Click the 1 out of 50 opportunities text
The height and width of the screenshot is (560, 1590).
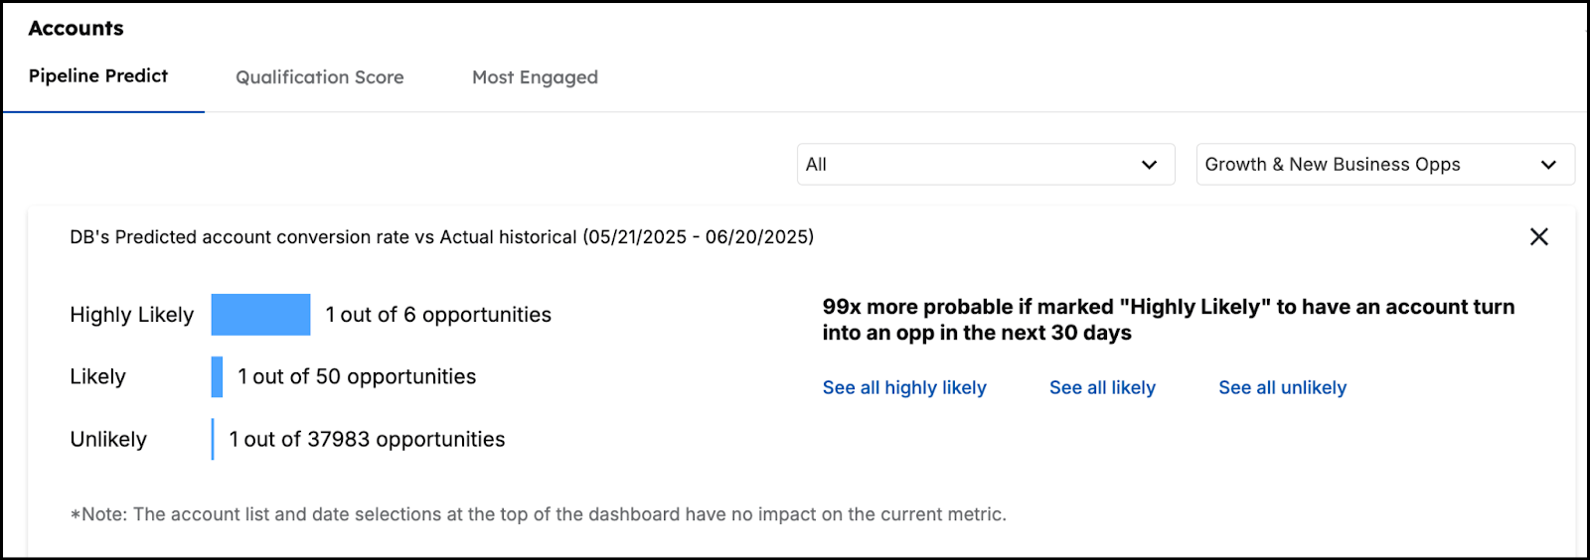[357, 377]
